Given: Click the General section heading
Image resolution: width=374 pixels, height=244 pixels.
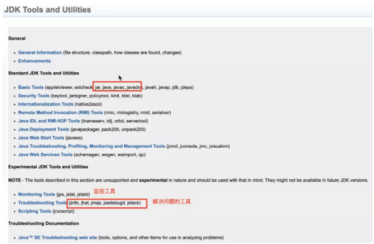Looking at the screenshot, I should (x=17, y=38).
